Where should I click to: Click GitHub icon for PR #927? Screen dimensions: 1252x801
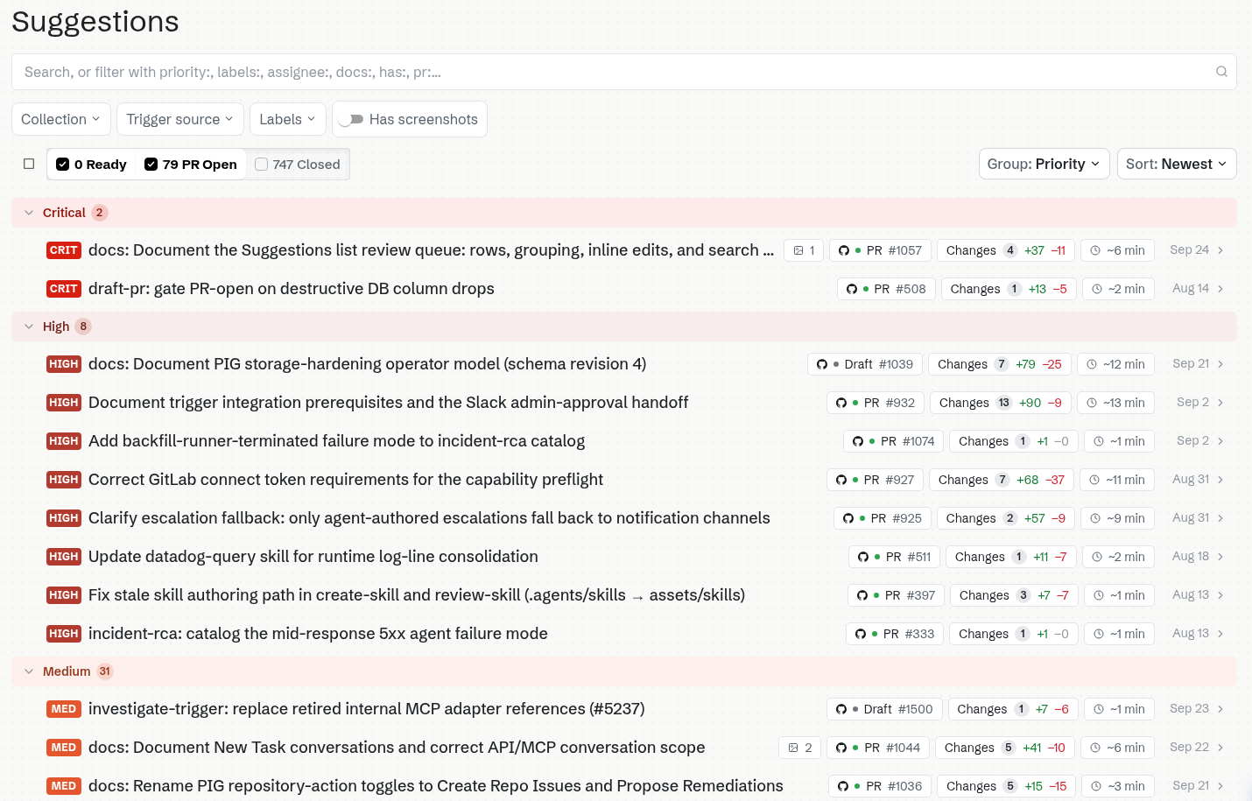(x=841, y=480)
